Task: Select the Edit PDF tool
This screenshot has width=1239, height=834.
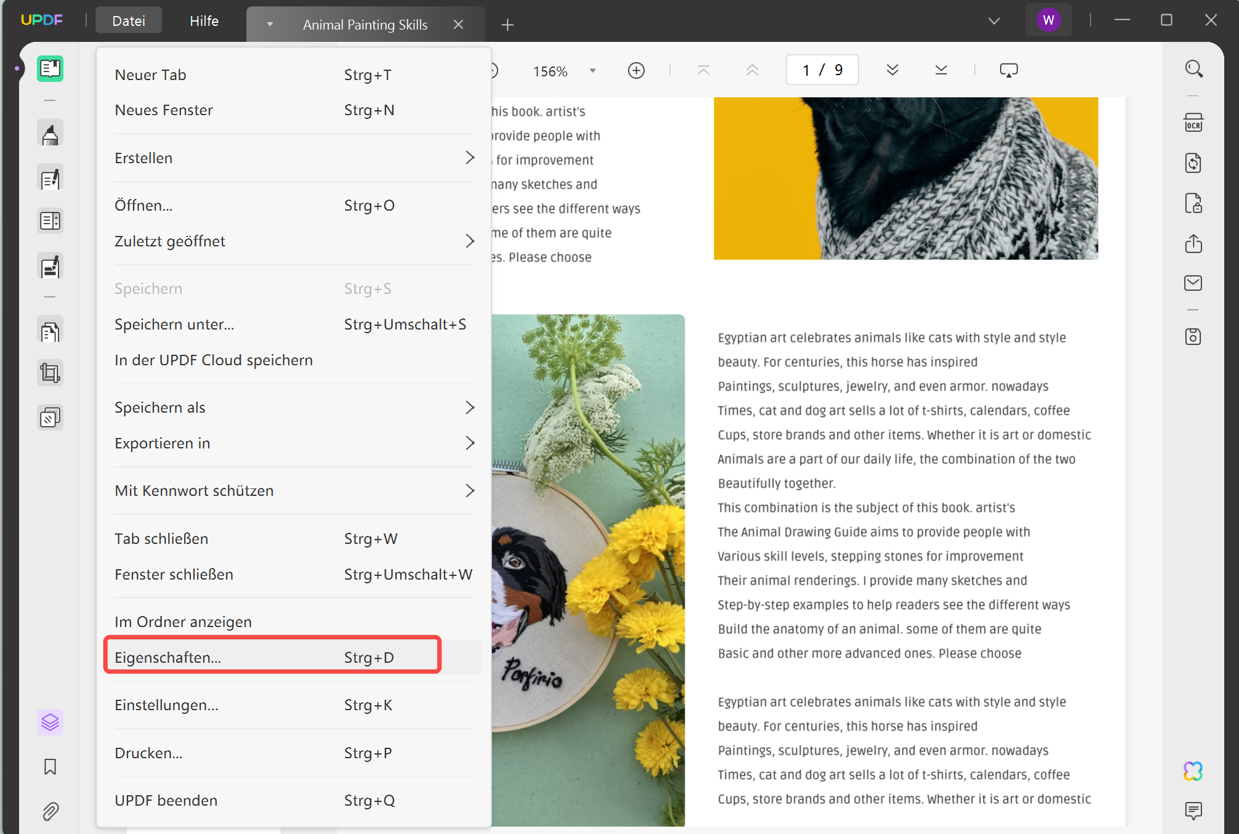Action: pyautogui.click(x=50, y=177)
